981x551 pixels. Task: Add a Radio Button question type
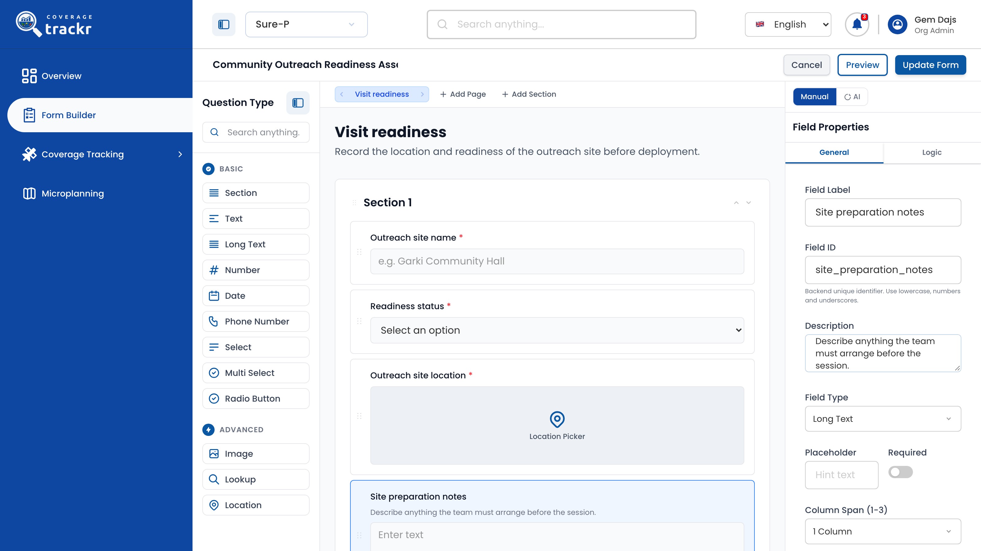[x=256, y=399]
